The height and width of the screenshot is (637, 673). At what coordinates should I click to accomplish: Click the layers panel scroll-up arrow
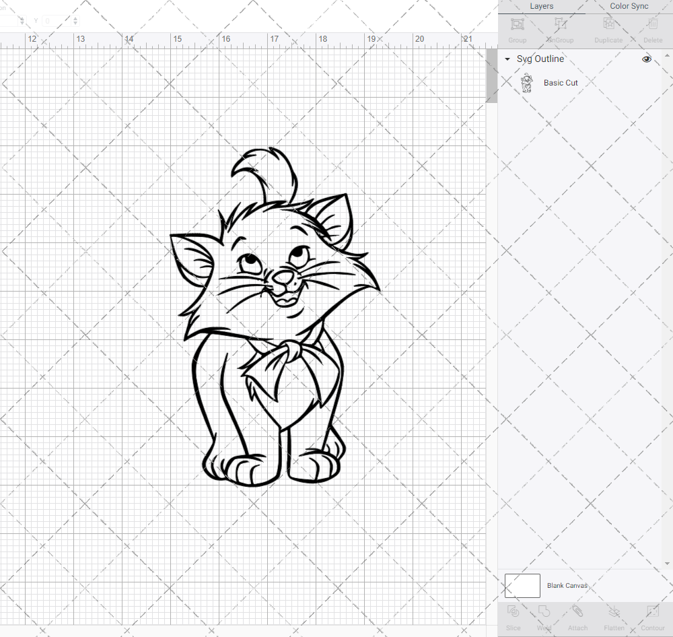point(666,56)
